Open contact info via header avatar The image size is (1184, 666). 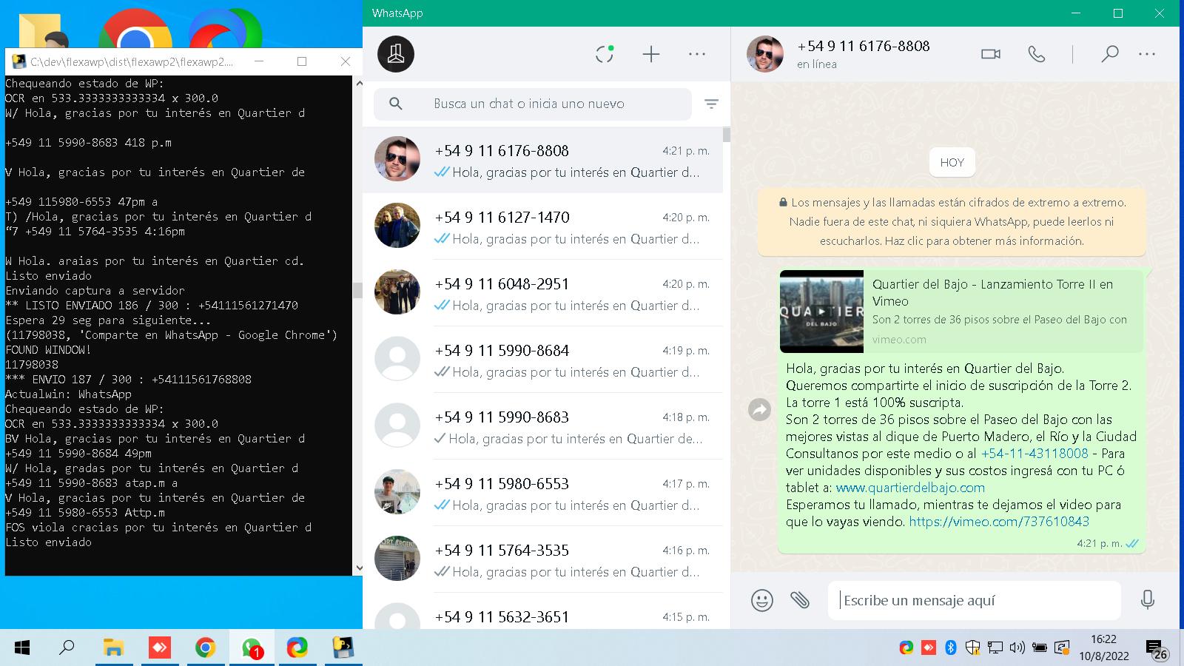tap(764, 54)
